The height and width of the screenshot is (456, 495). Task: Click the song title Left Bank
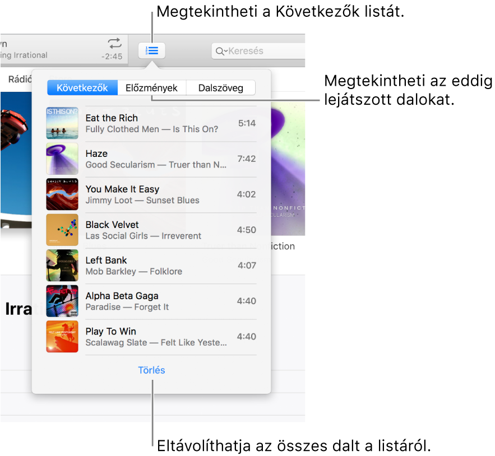pos(106,260)
